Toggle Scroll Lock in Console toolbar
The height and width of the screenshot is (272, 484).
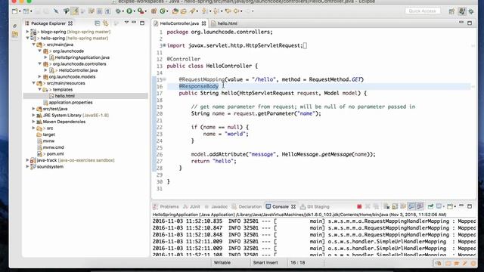(x=395, y=206)
